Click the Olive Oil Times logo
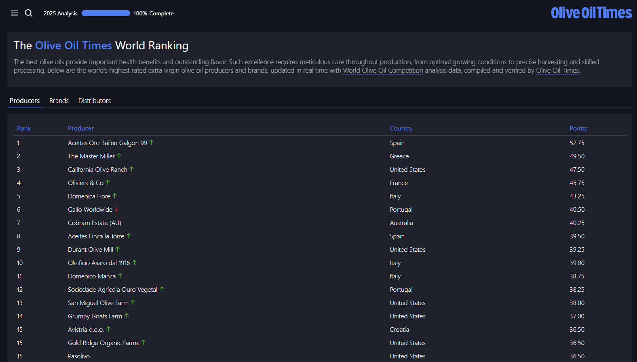 591,13
